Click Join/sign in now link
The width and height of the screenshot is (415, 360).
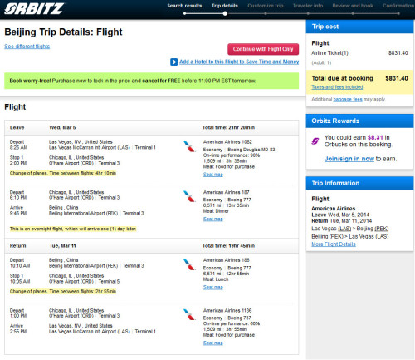[349, 159]
